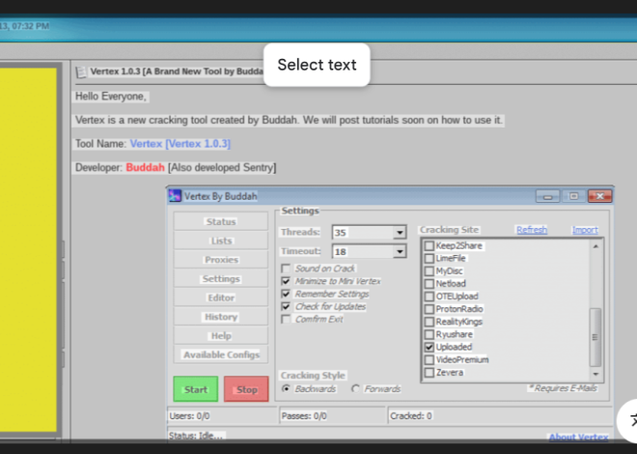Open the Help tab
Image resolution: width=637 pixels, height=454 pixels.
(x=221, y=336)
